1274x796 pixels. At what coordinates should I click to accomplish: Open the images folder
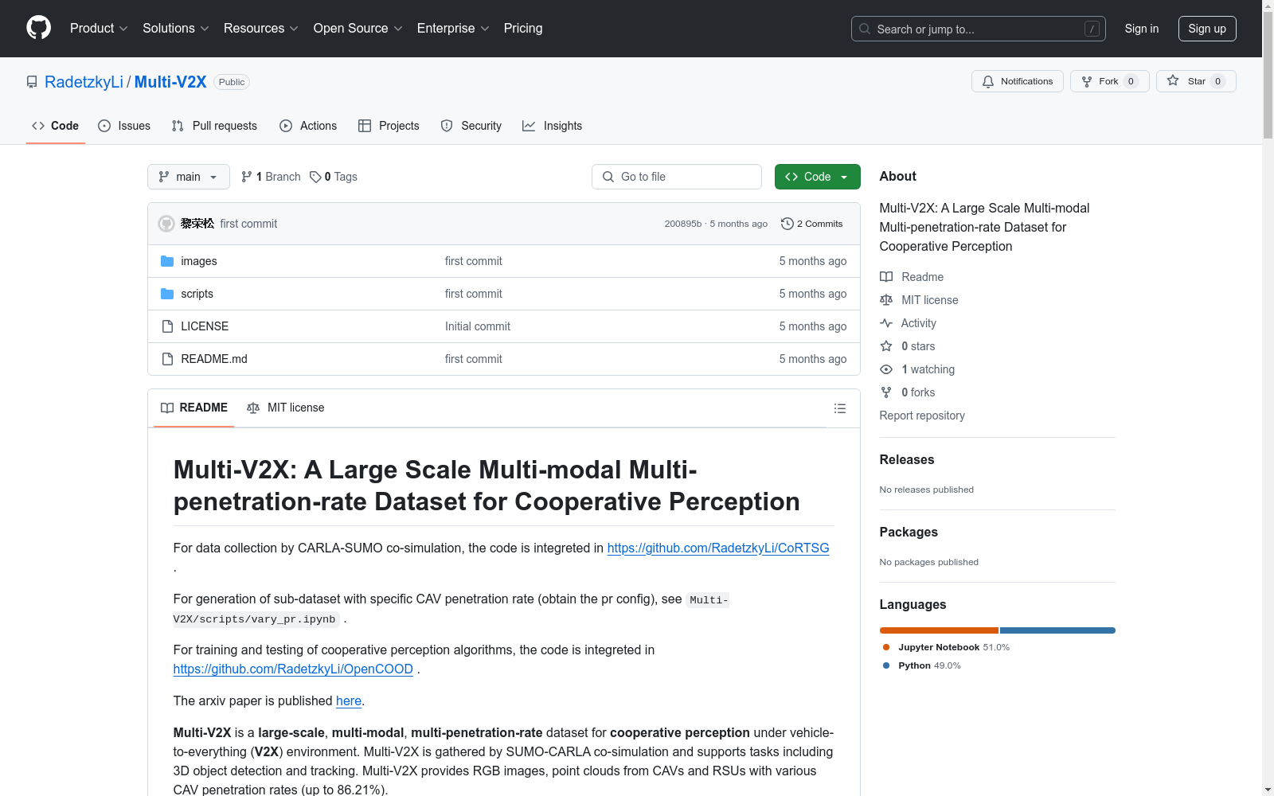(x=198, y=261)
